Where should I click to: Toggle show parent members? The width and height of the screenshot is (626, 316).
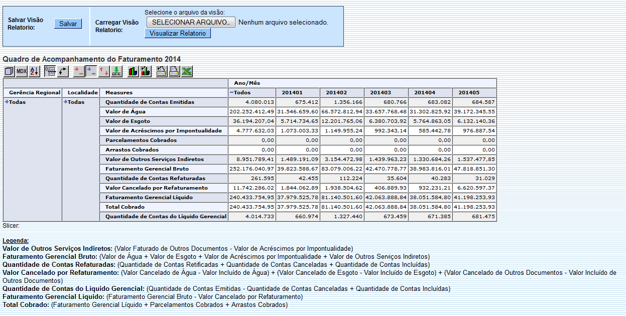pos(51,71)
